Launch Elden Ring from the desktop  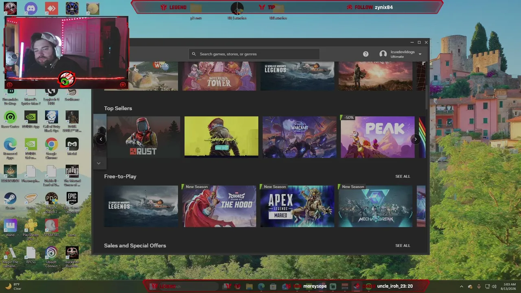pos(10,174)
